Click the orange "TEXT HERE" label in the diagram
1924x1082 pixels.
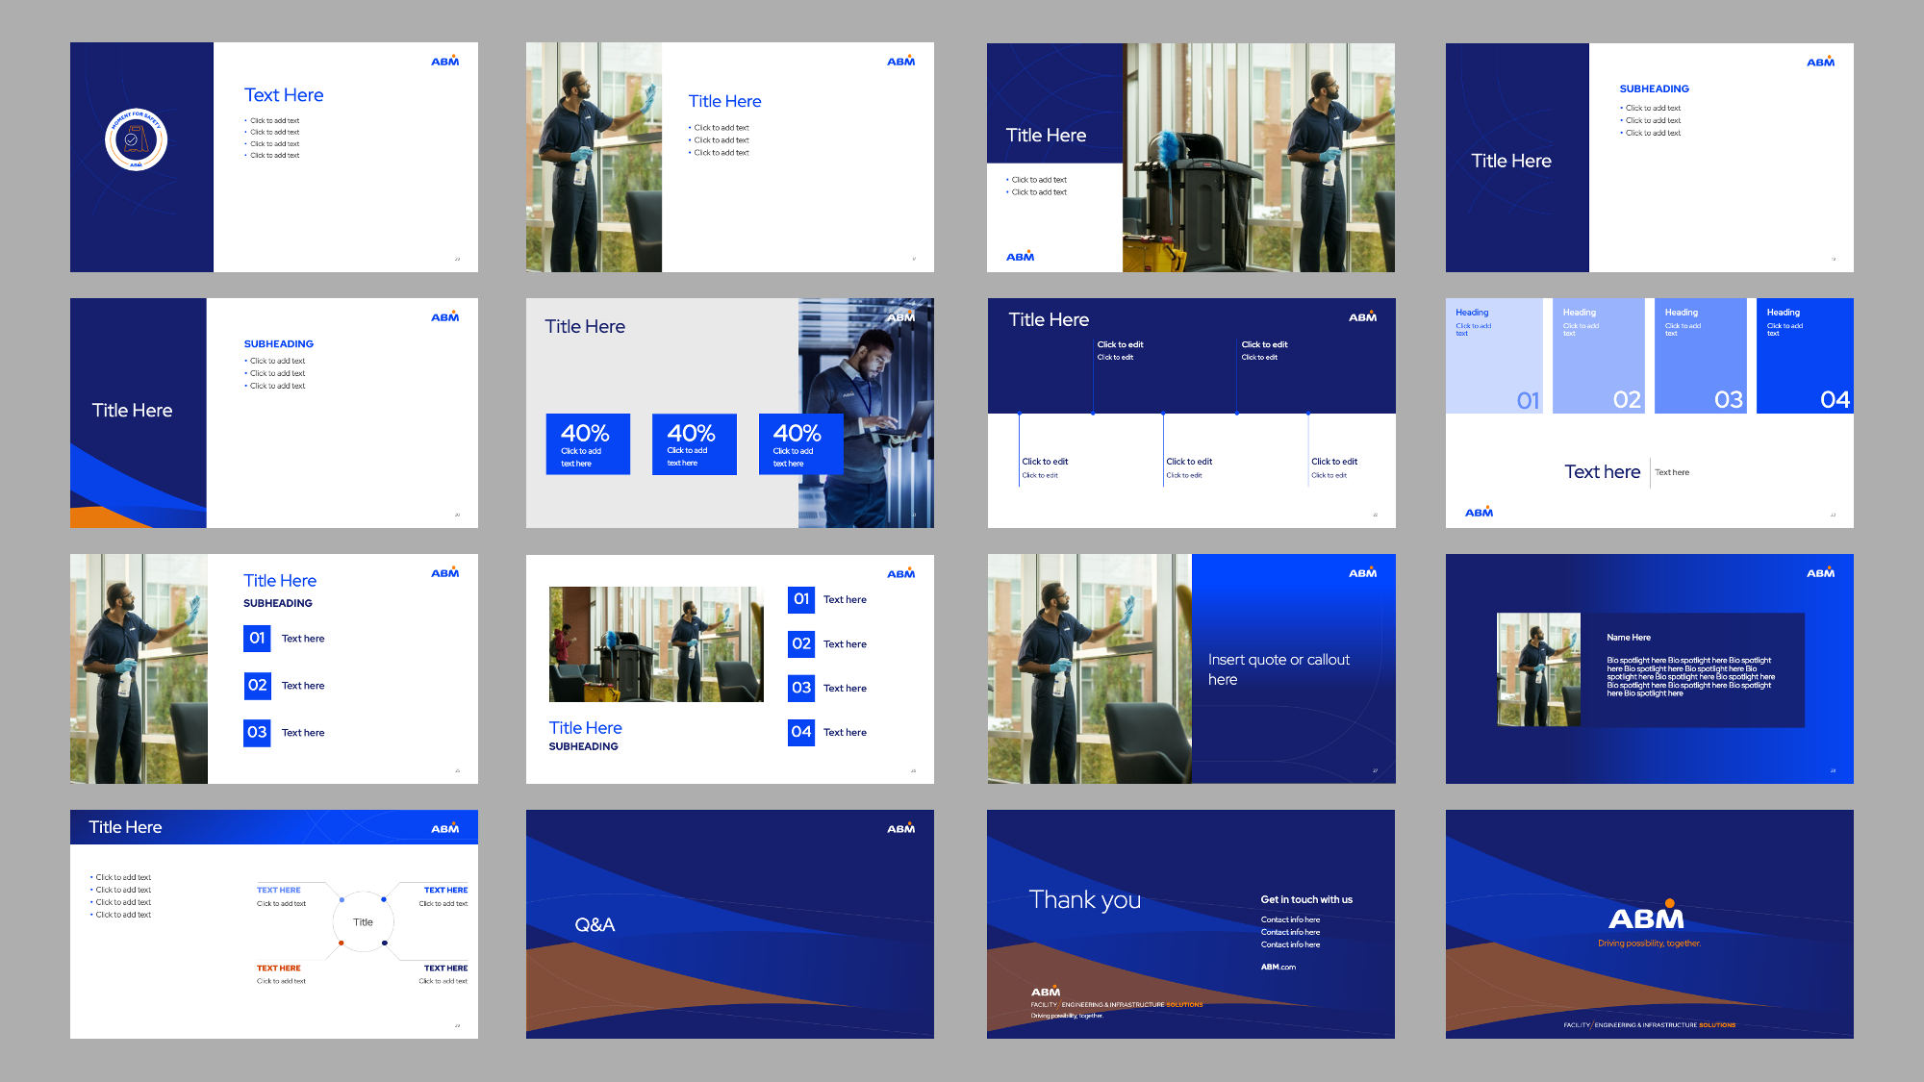tap(279, 969)
